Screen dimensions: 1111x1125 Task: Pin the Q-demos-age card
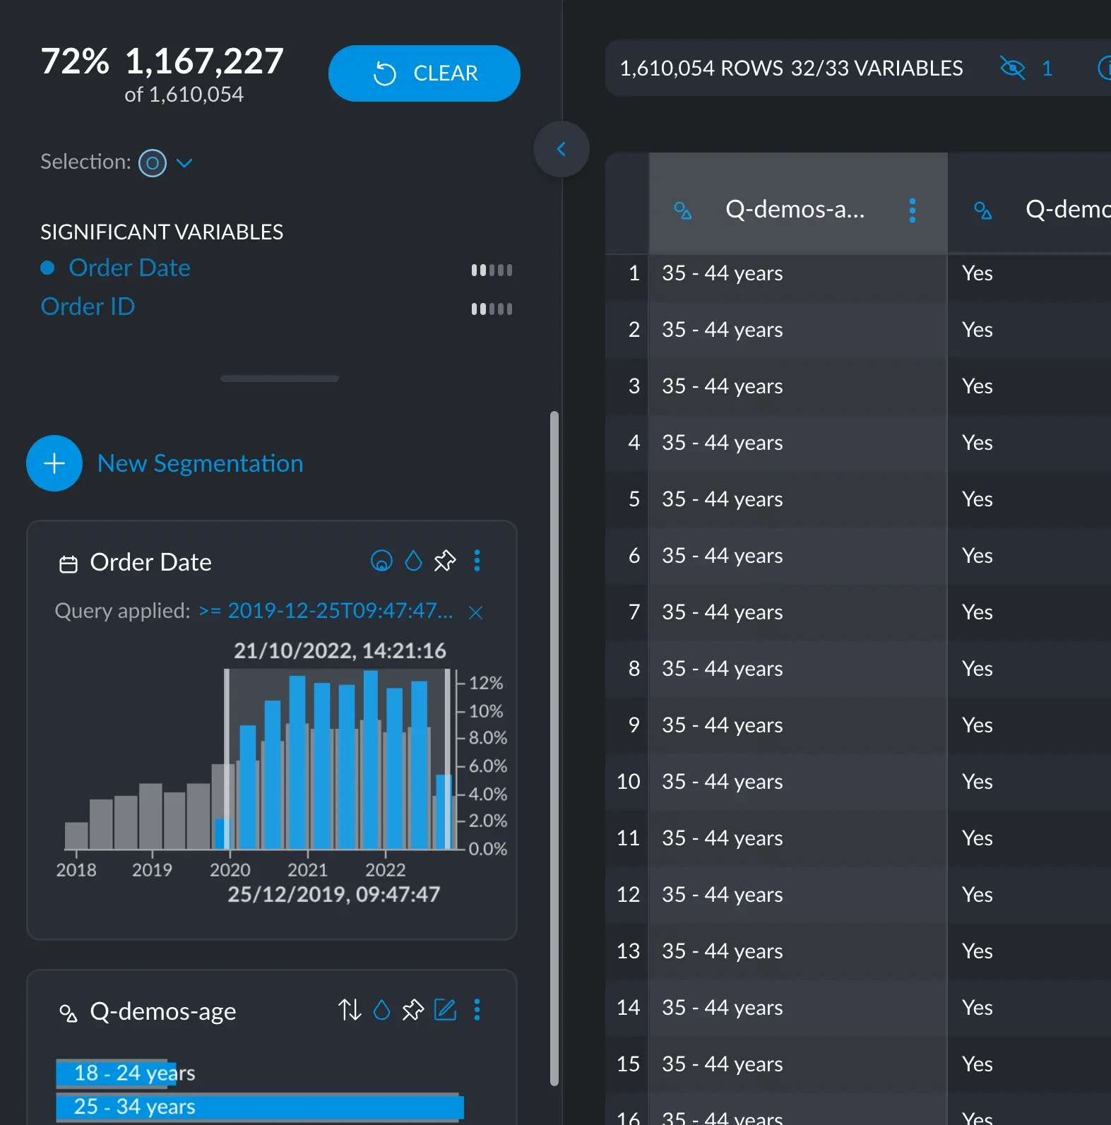coord(413,1010)
